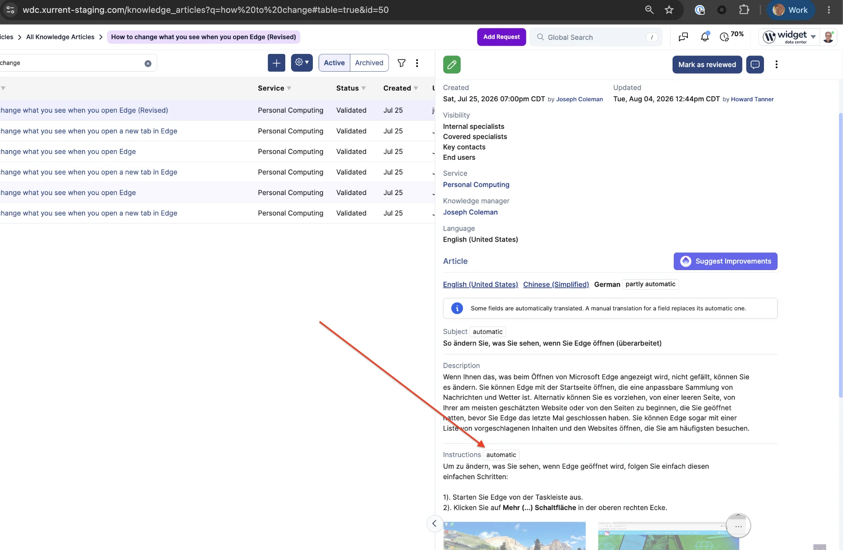Click the green screenshot thumbnail on the right
843x550 pixels.
click(x=668, y=536)
